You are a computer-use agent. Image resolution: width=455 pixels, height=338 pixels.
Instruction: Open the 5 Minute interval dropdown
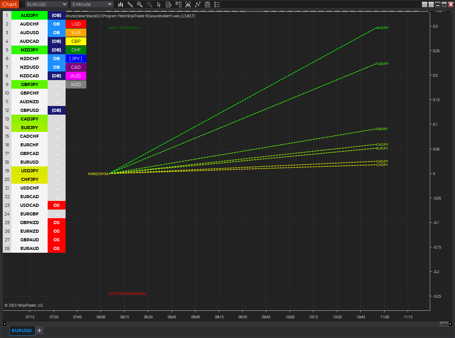(x=92, y=4)
